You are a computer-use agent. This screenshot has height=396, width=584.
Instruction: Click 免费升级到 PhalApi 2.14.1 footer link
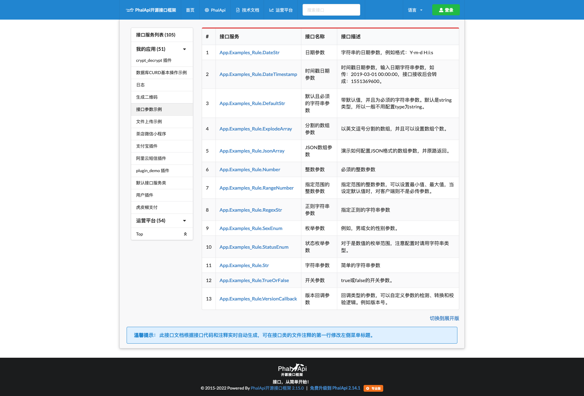click(x=335, y=388)
